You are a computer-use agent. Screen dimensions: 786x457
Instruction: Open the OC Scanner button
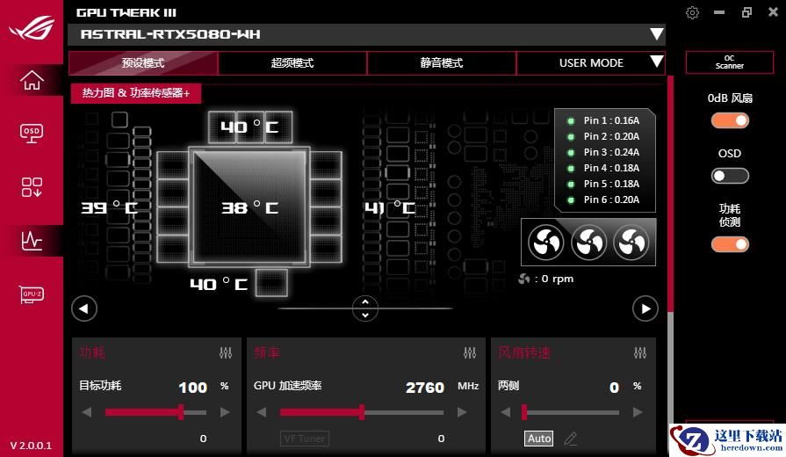point(730,62)
